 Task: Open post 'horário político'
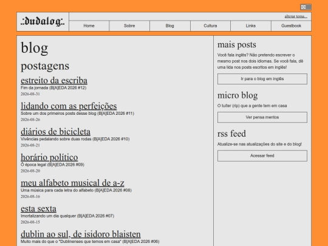[49, 157]
